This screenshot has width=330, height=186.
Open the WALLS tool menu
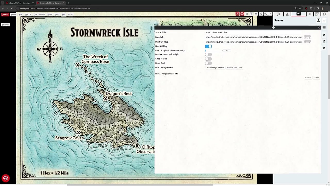pos(28,14)
